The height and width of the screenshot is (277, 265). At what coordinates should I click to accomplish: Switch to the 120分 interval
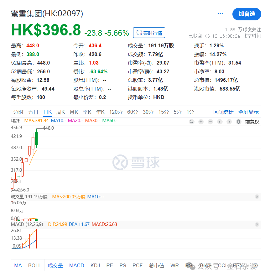(x=116, y=112)
